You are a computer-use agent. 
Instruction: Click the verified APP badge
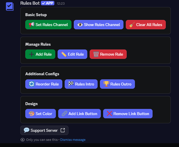48,3
